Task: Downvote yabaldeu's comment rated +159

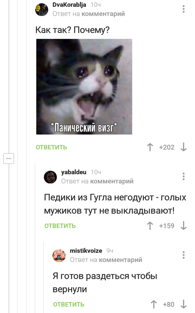Action: coord(183,226)
